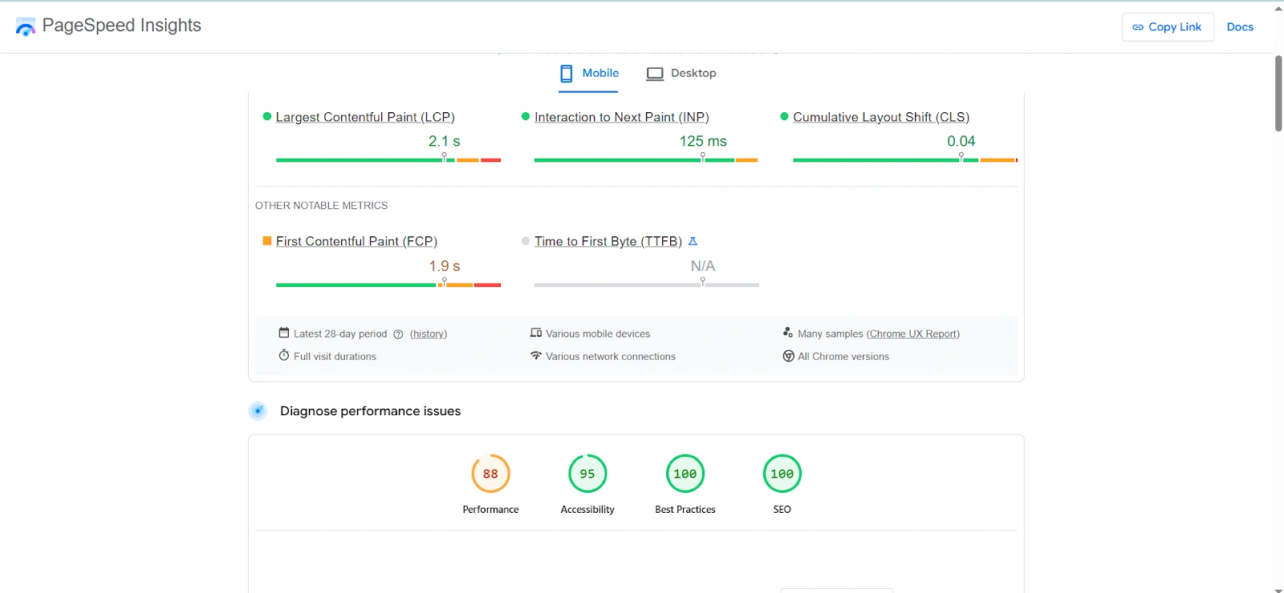Switch to the Desktop tab
The image size is (1284, 593).
click(x=681, y=74)
